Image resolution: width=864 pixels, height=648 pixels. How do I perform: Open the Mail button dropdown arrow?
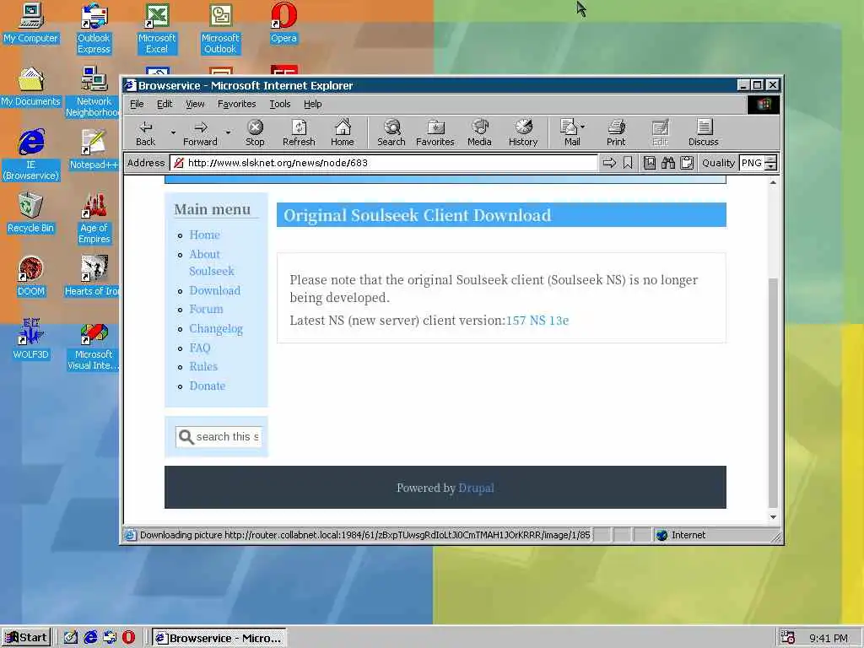point(583,127)
